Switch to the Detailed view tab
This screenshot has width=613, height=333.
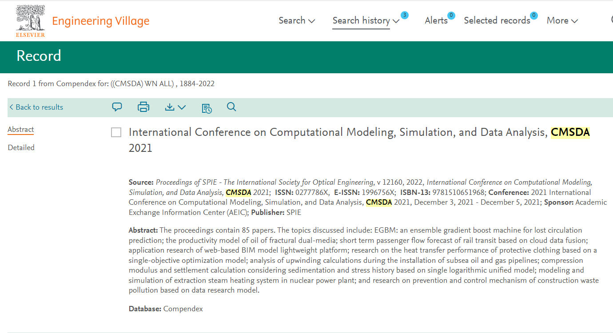tap(21, 147)
